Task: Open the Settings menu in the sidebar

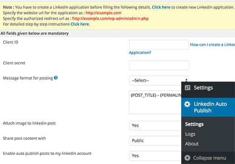Action: [208, 88]
